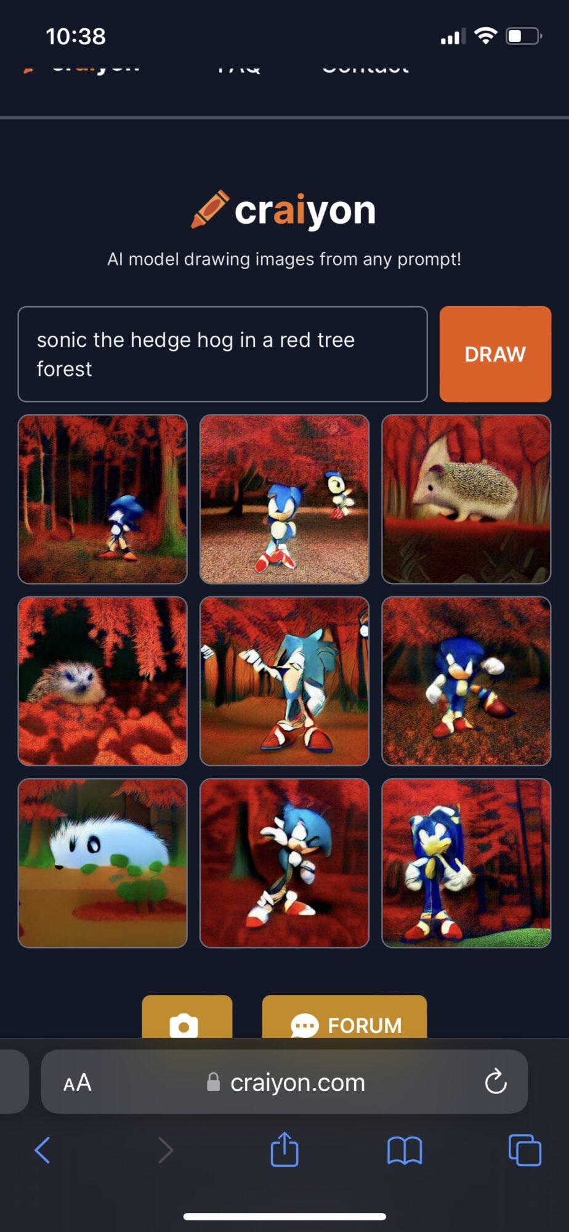Select the hedgehog peeking from red leaves
The width and height of the screenshot is (569, 1232).
103,681
